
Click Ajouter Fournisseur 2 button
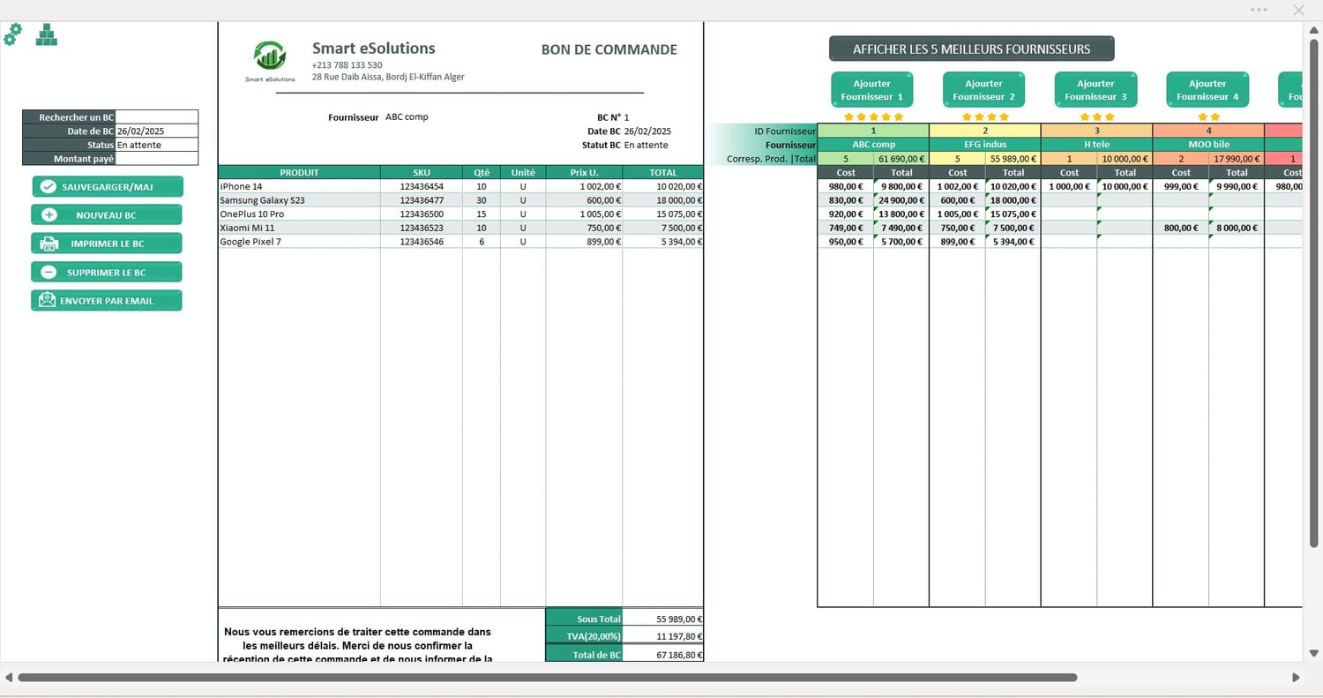click(x=983, y=90)
